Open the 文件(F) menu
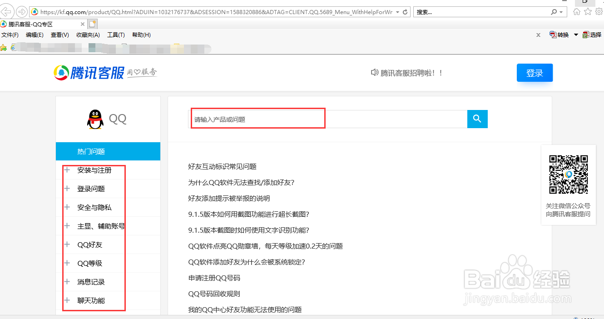Image resolution: width=604 pixels, height=319 pixels. pyautogui.click(x=10, y=35)
